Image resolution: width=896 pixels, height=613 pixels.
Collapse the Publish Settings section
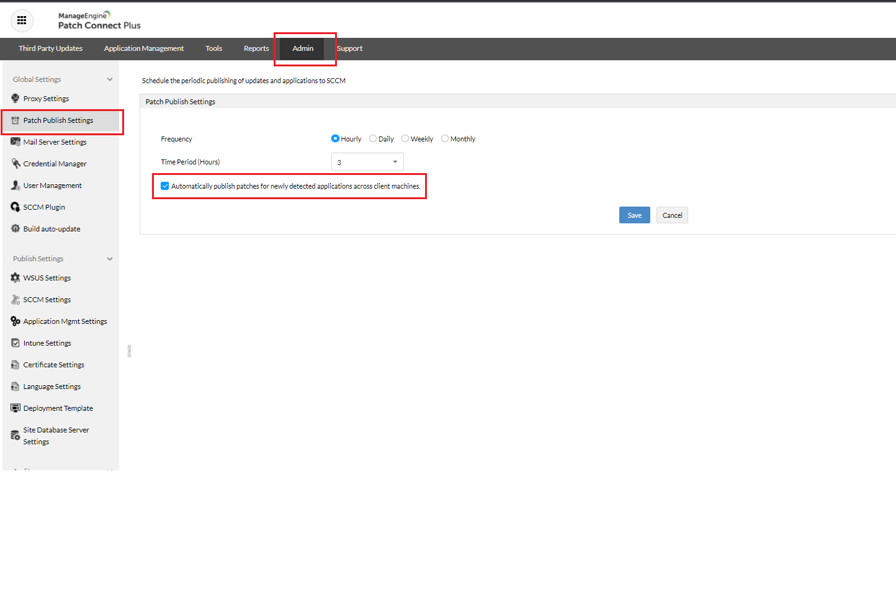click(110, 259)
